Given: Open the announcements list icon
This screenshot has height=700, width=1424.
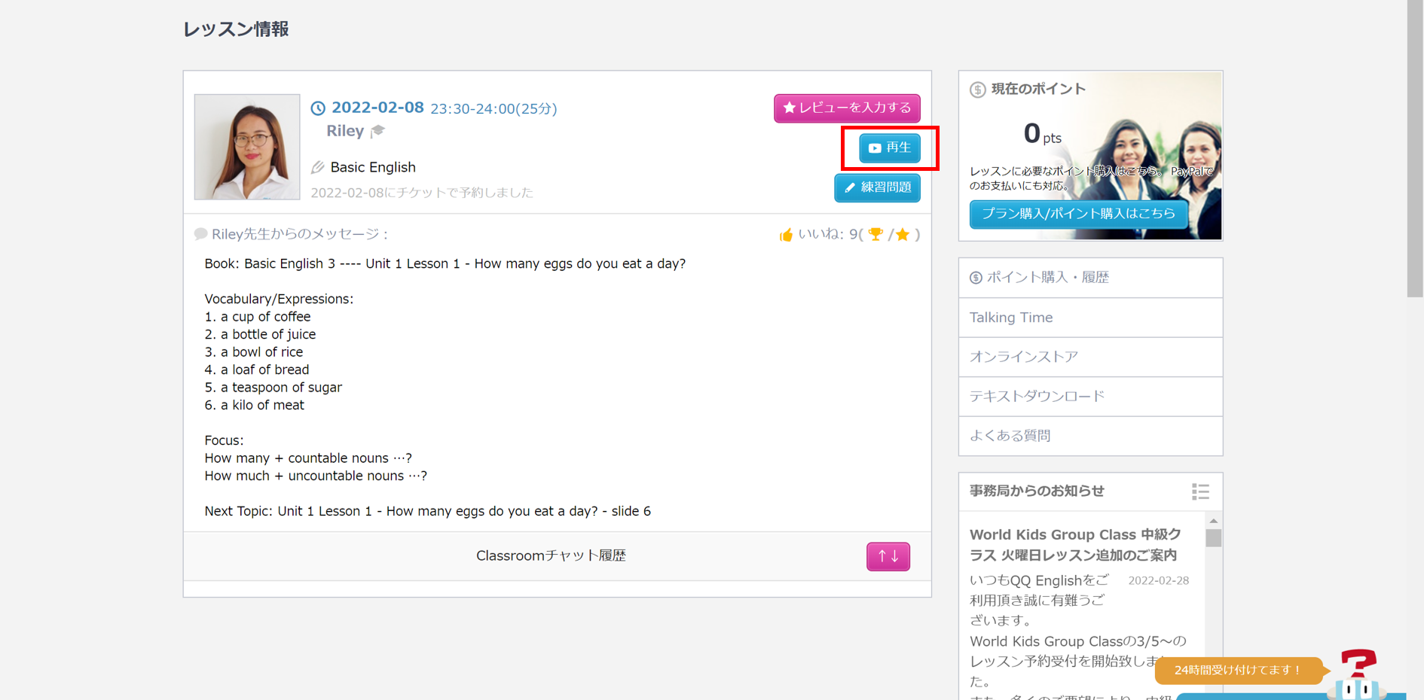Looking at the screenshot, I should pyautogui.click(x=1200, y=492).
